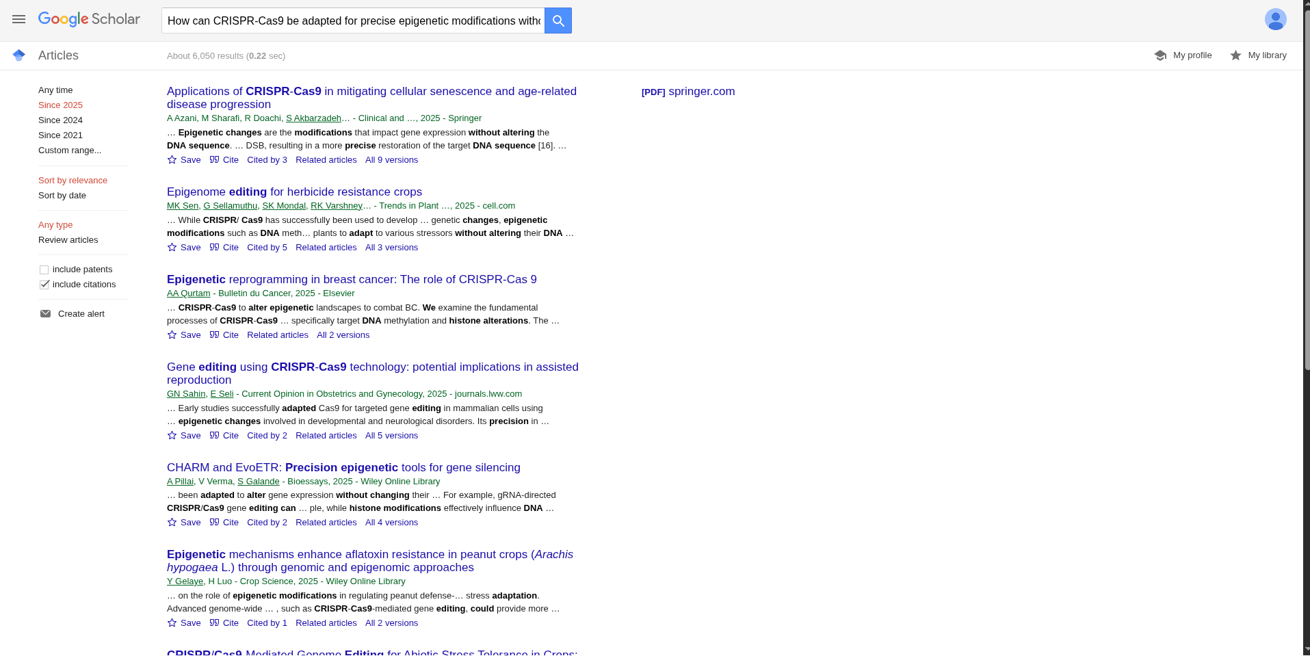1310x656 pixels.
Task: Select the Any time filter
Action: click(55, 90)
